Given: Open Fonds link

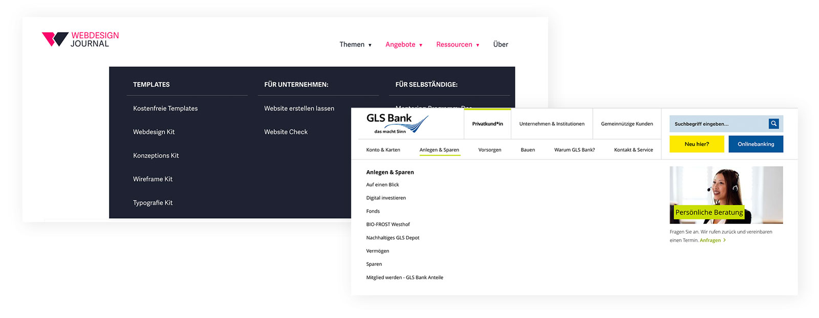Looking at the screenshot, I should click(x=373, y=211).
